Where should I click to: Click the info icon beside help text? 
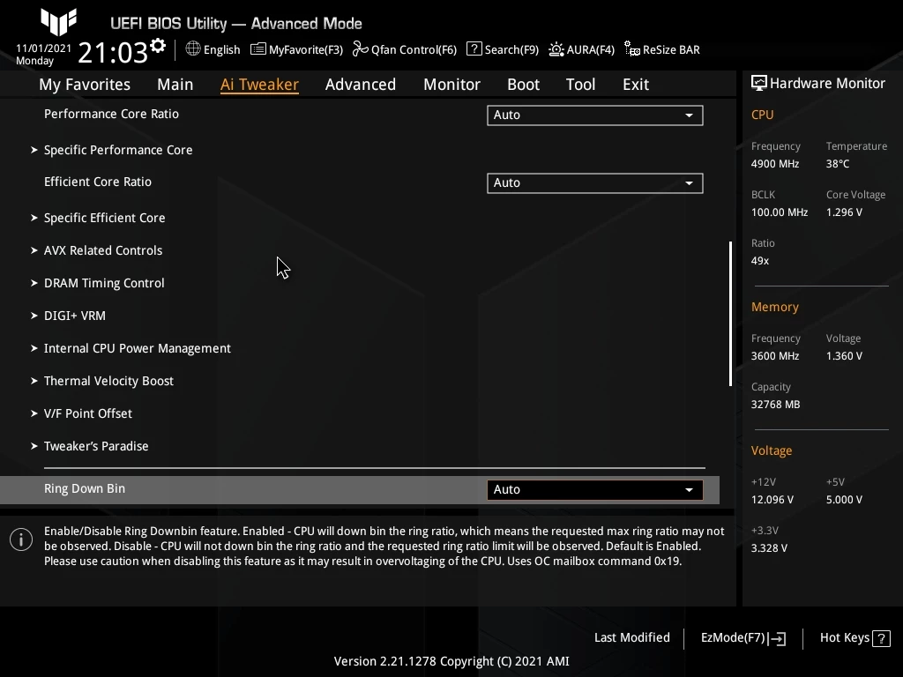click(21, 539)
